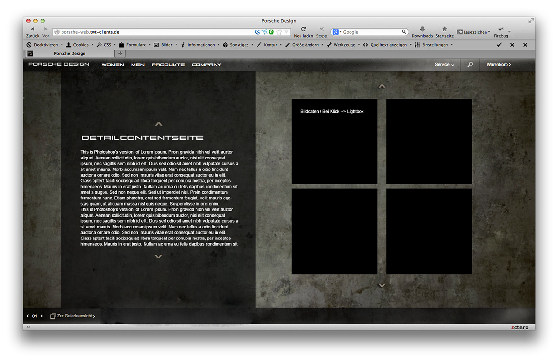This screenshot has height=357, width=558.
Task: Expand the Service dropdown
Action: coord(444,65)
